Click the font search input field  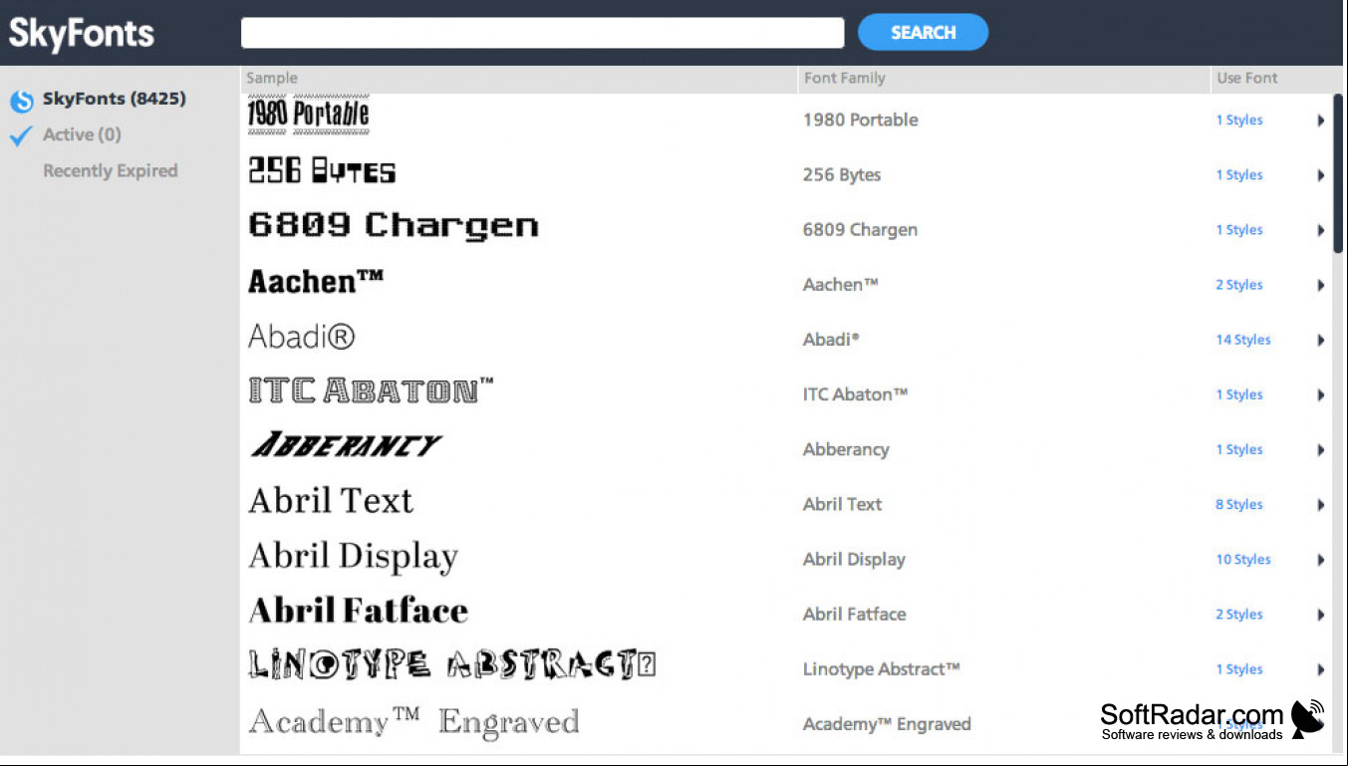(x=543, y=33)
